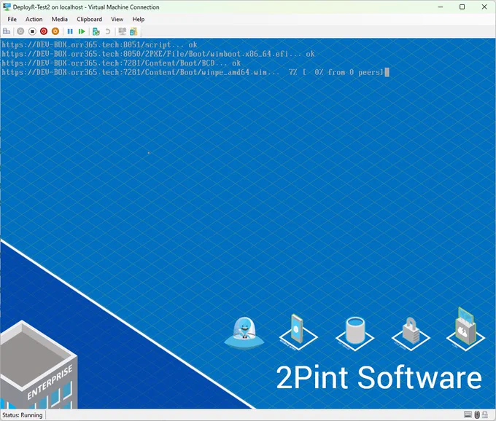Maximize the Virtual Machine Connection window
The height and width of the screenshot is (421, 496).
click(x=462, y=7)
